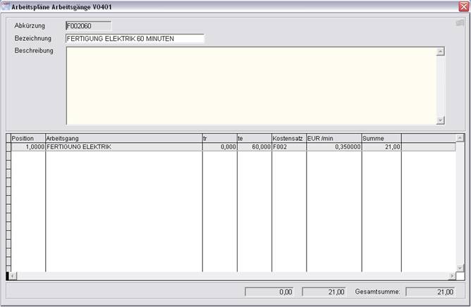Click the Abkürzung field showing F002060

click(87, 26)
